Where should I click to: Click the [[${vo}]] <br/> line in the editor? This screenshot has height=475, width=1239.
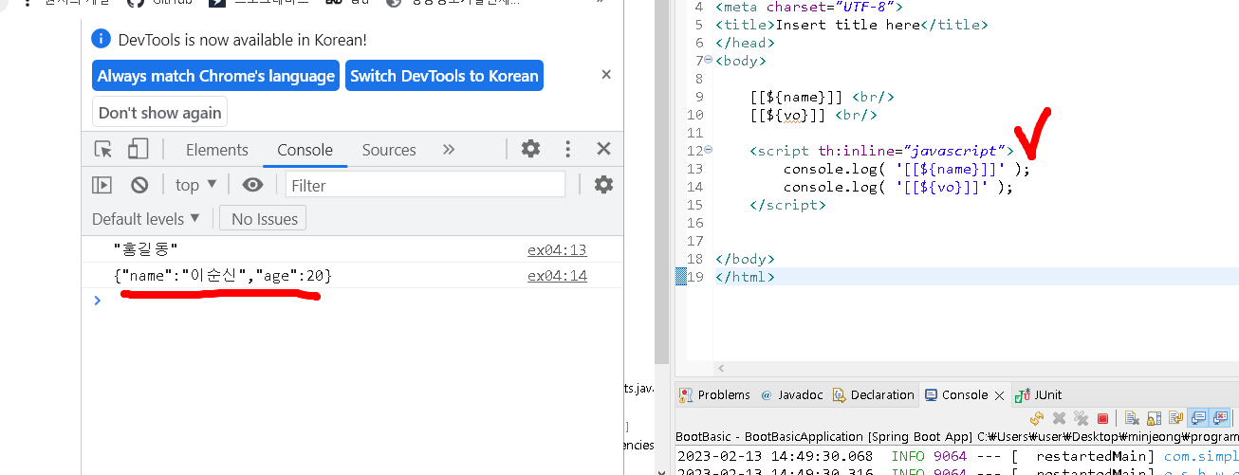[813, 115]
